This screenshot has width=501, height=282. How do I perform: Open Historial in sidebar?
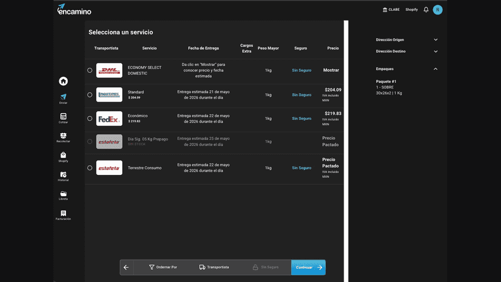coord(64,177)
